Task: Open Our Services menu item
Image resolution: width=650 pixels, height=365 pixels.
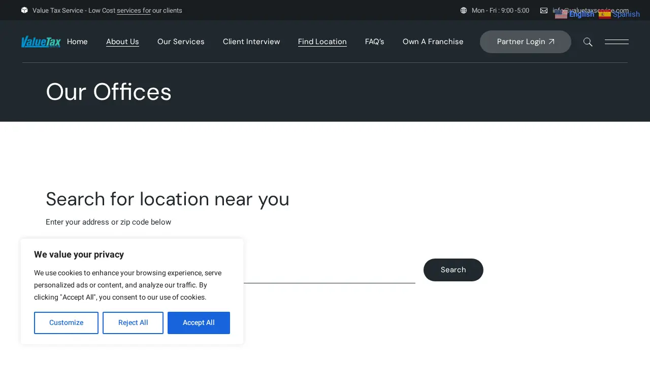Action: [x=181, y=42]
